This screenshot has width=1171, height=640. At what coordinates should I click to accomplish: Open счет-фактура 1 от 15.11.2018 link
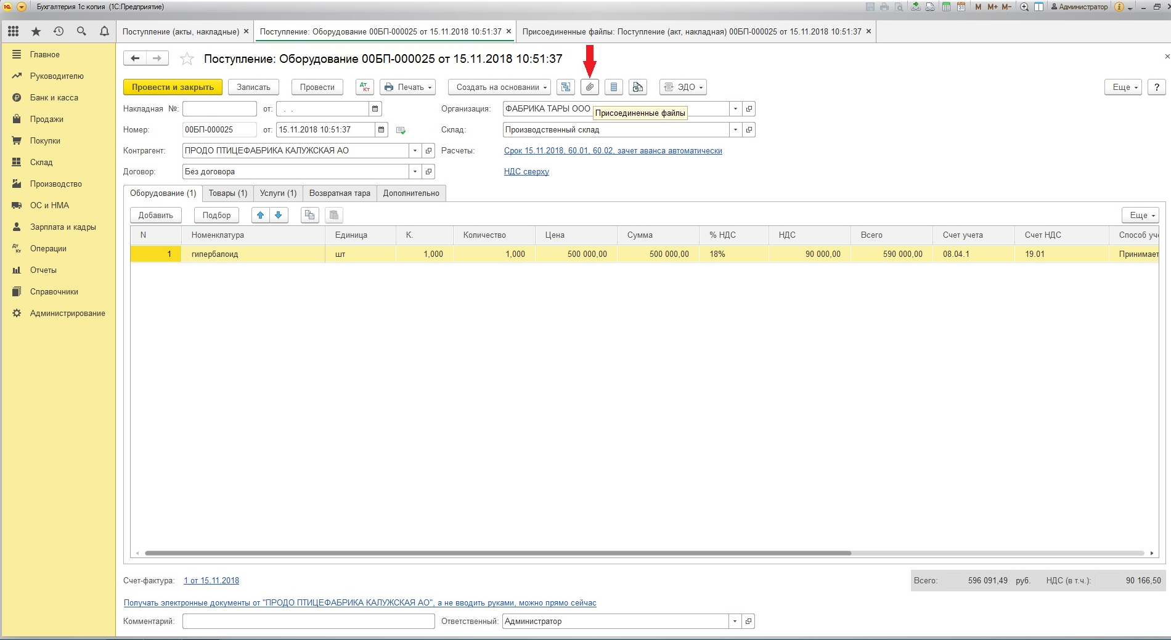(x=211, y=581)
